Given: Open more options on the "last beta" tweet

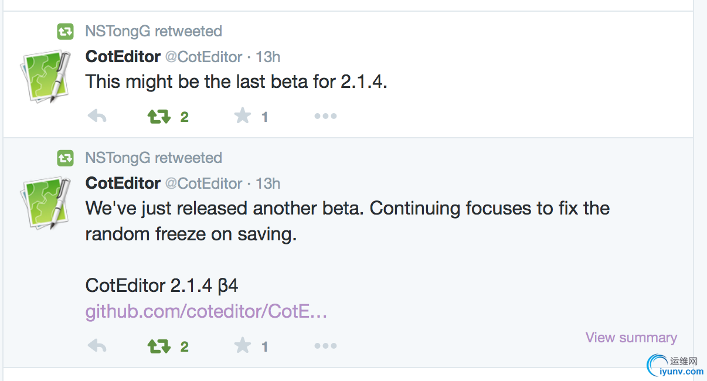Looking at the screenshot, I should point(325,116).
